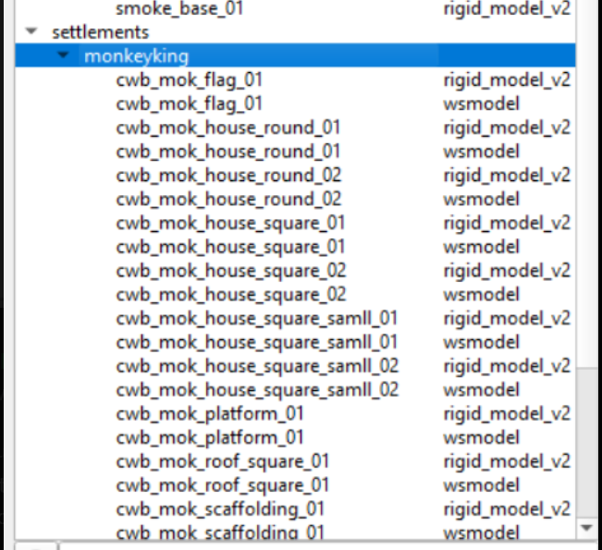Select cwb_mok_house_round_01 rigid_model_v2 entry

tap(295, 128)
